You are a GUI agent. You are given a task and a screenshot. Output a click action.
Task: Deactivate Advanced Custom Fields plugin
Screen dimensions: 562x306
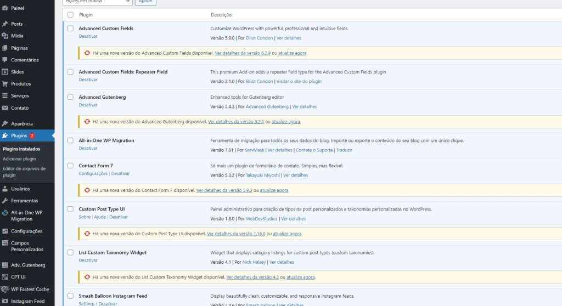pos(88,36)
